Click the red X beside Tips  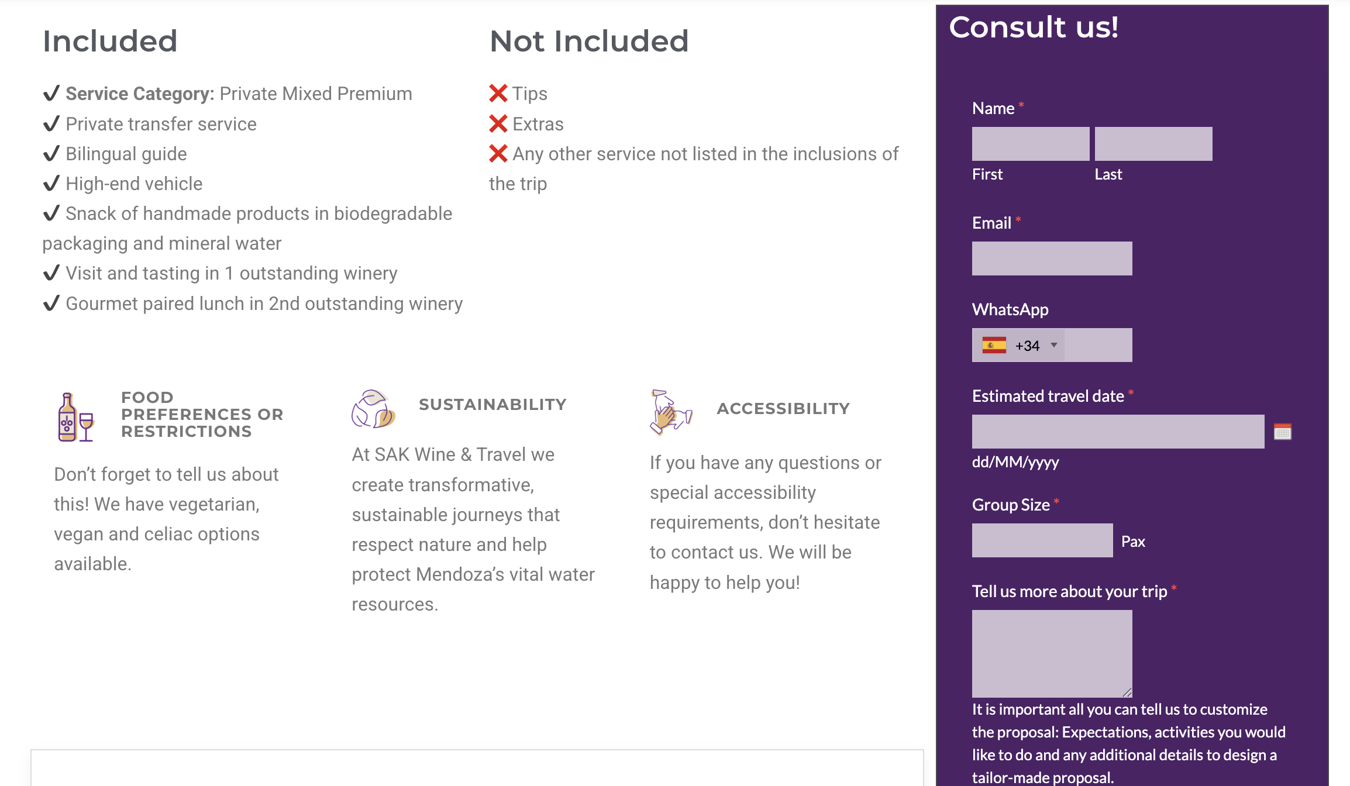tap(498, 94)
